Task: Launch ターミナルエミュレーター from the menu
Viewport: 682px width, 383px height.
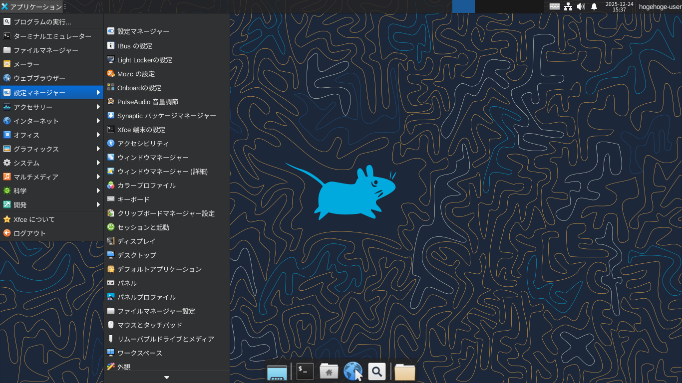Action: 52,36
